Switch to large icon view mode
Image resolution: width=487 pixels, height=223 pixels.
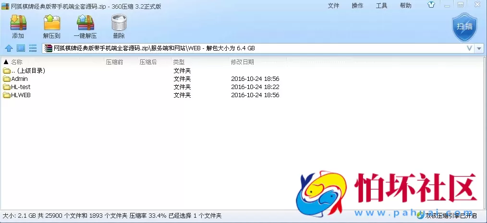pyautogui.click(x=21, y=48)
